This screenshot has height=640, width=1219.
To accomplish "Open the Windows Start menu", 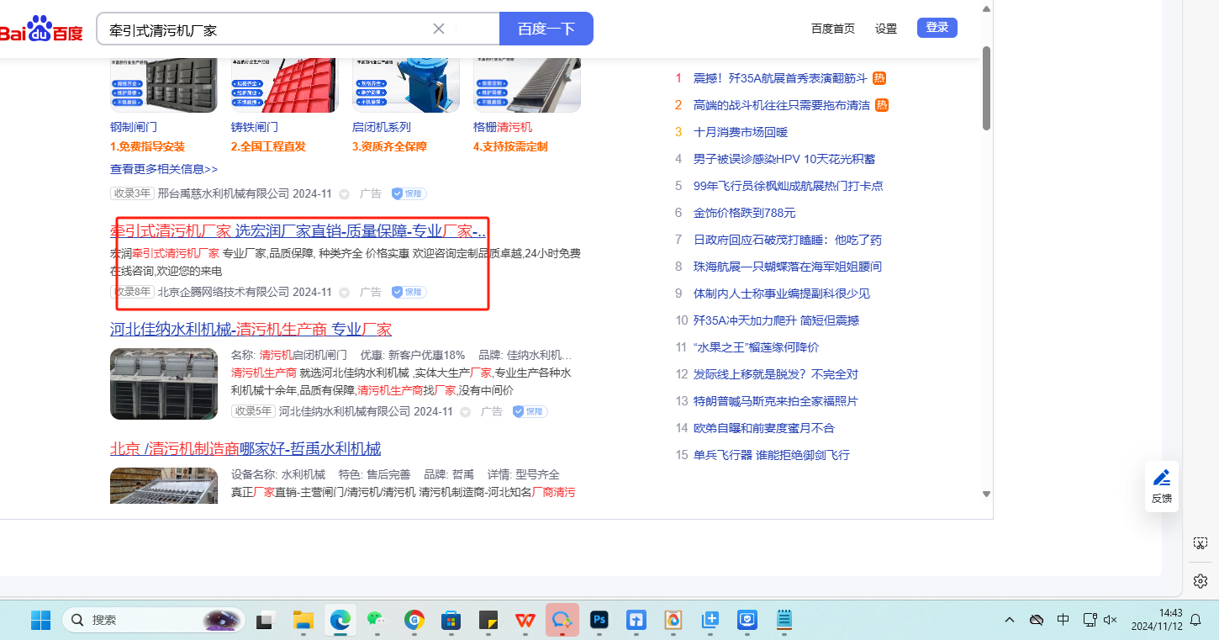I will 40,621.
